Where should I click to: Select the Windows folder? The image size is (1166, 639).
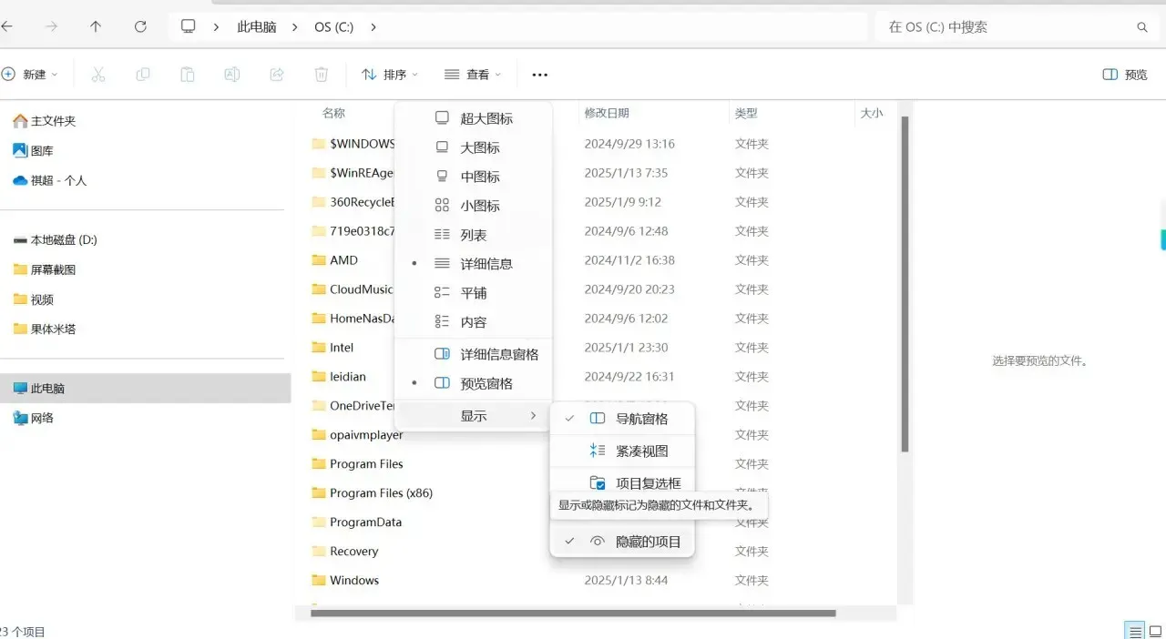point(354,581)
